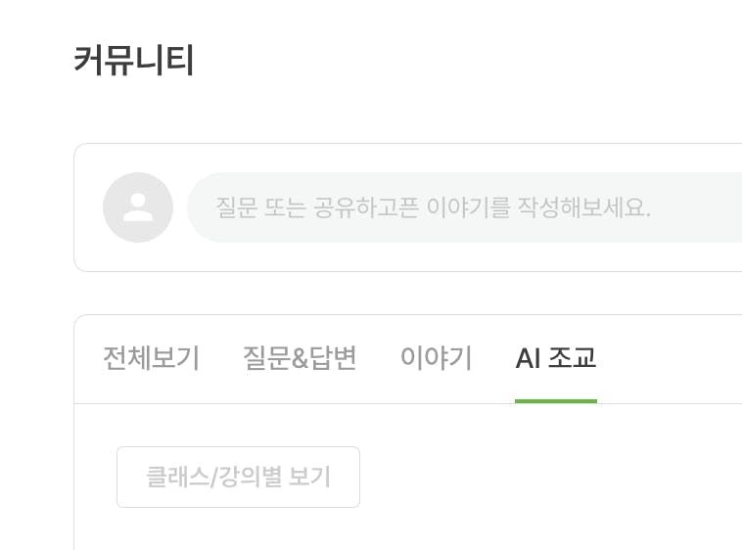
Task: Choose the AI assistant tab labeled AI 조교
Action: (556, 358)
